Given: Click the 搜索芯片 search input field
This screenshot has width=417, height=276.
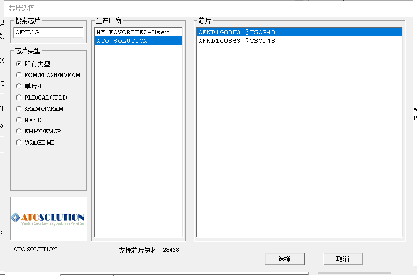Looking at the screenshot, I should click(x=48, y=32).
